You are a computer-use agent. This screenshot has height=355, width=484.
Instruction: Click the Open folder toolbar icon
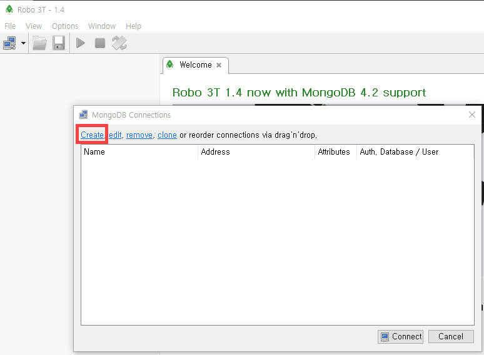coord(39,43)
